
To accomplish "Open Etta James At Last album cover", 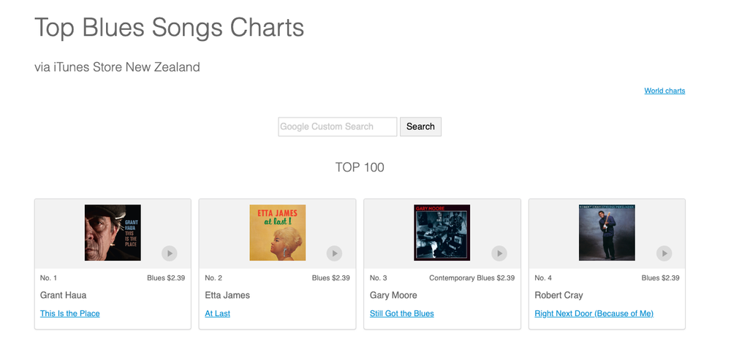I will pyautogui.click(x=278, y=232).
